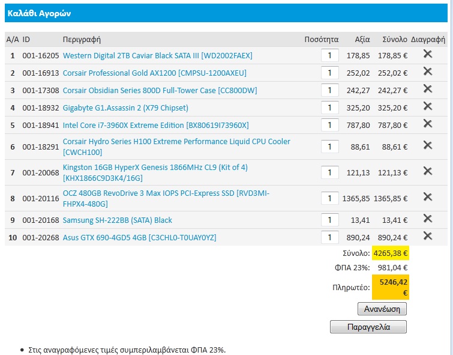Select the product ID 001-18941
Viewport: 453px width, 355px height.
coord(41,126)
